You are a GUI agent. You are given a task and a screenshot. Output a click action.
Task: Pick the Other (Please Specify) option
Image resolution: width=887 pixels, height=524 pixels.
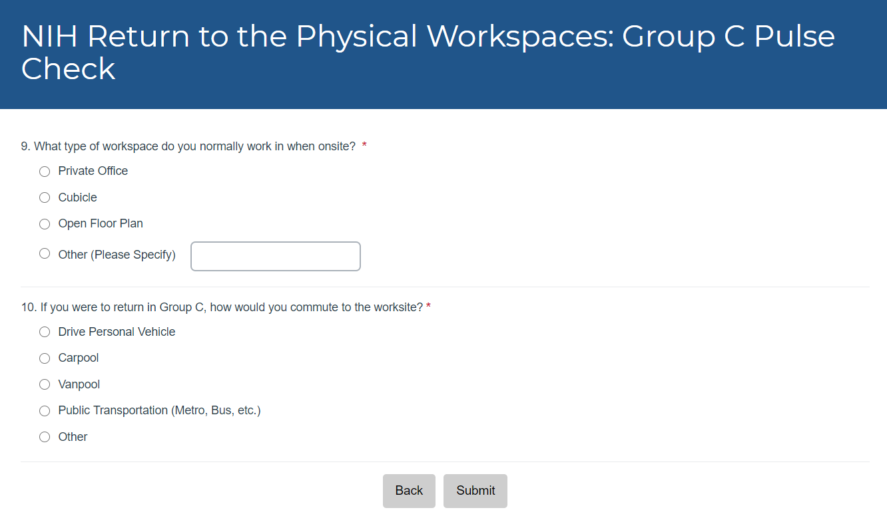coord(45,253)
